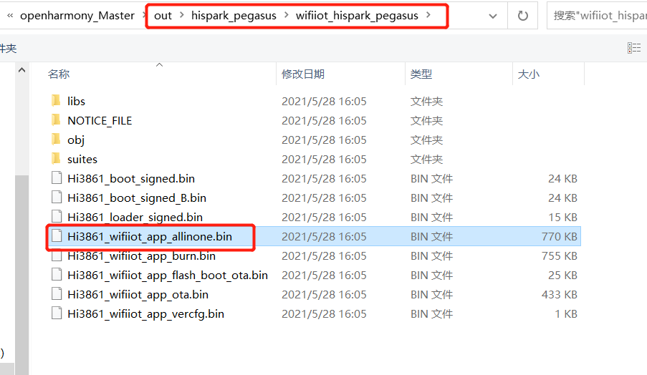Screen dimensions: 647x375
Task: Sort by 名称 column header
Action: 59,74
